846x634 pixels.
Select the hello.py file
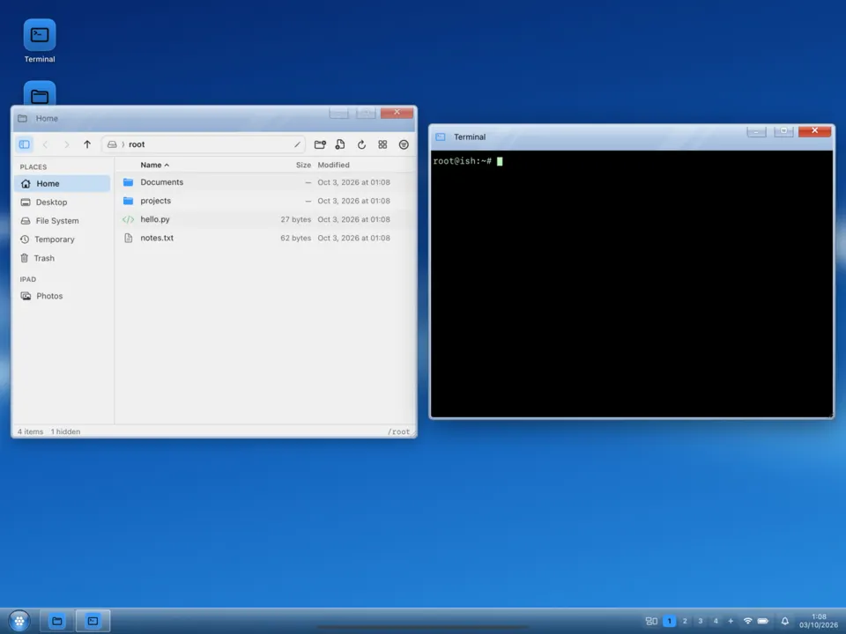(264, 219)
